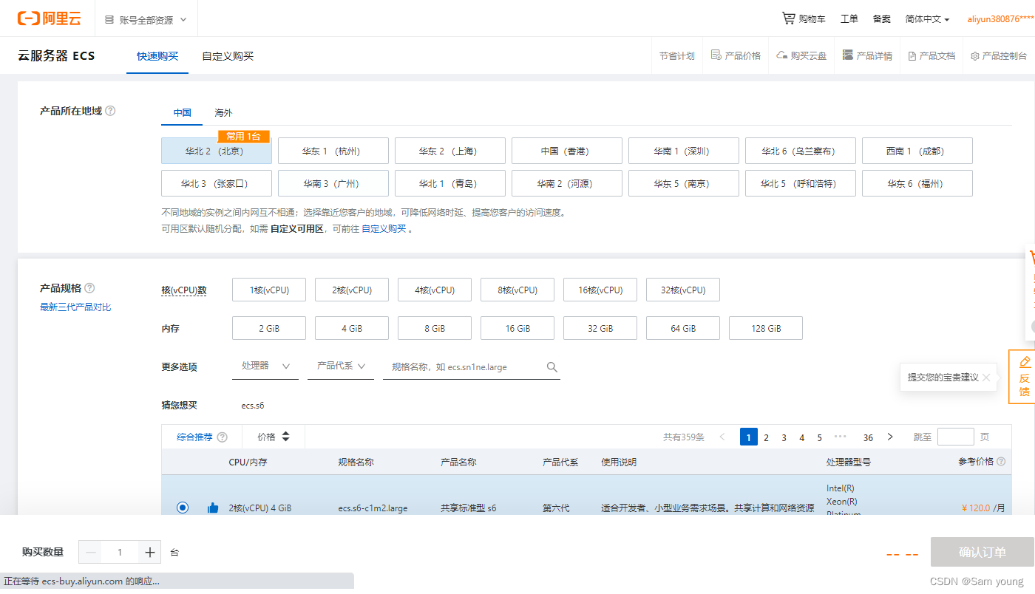Open 产品代系 generation dropdown
The width and height of the screenshot is (1035, 594).
coord(342,366)
